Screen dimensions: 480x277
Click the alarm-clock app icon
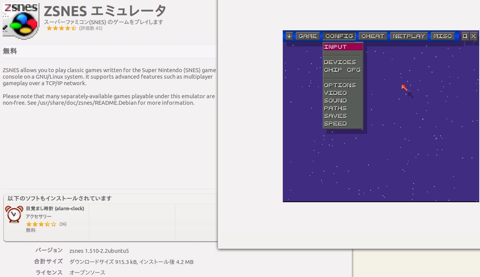coord(14,214)
